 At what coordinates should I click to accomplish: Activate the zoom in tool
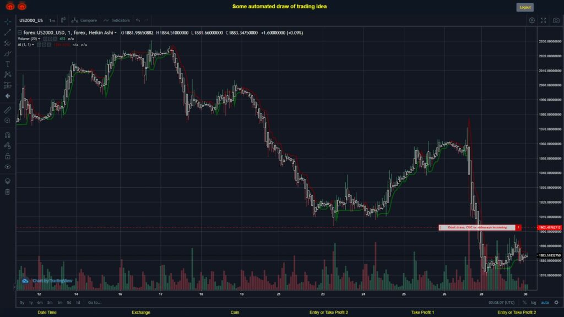point(8,121)
